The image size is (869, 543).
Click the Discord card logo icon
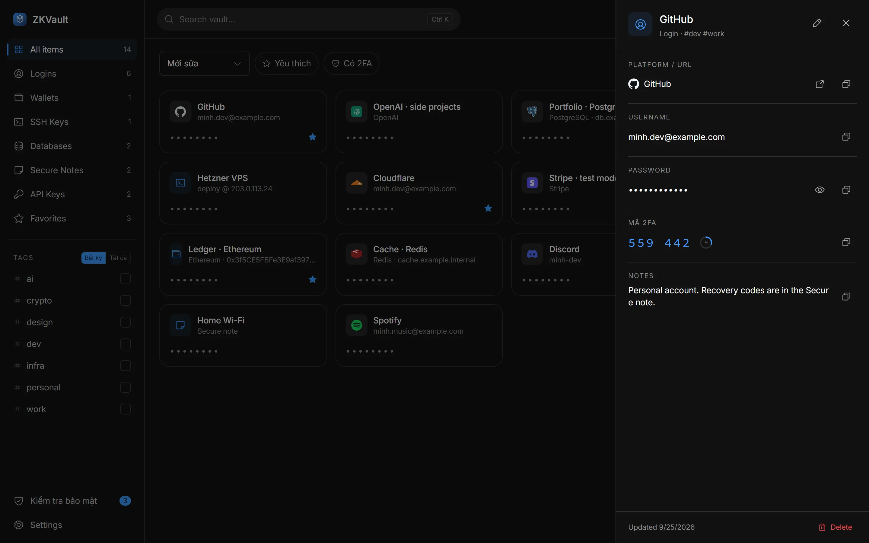(x=532, y=254)
